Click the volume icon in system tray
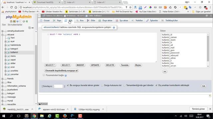The width and height of the screenshot is (213, 119). pyautogui.click(x=186, y=116)
